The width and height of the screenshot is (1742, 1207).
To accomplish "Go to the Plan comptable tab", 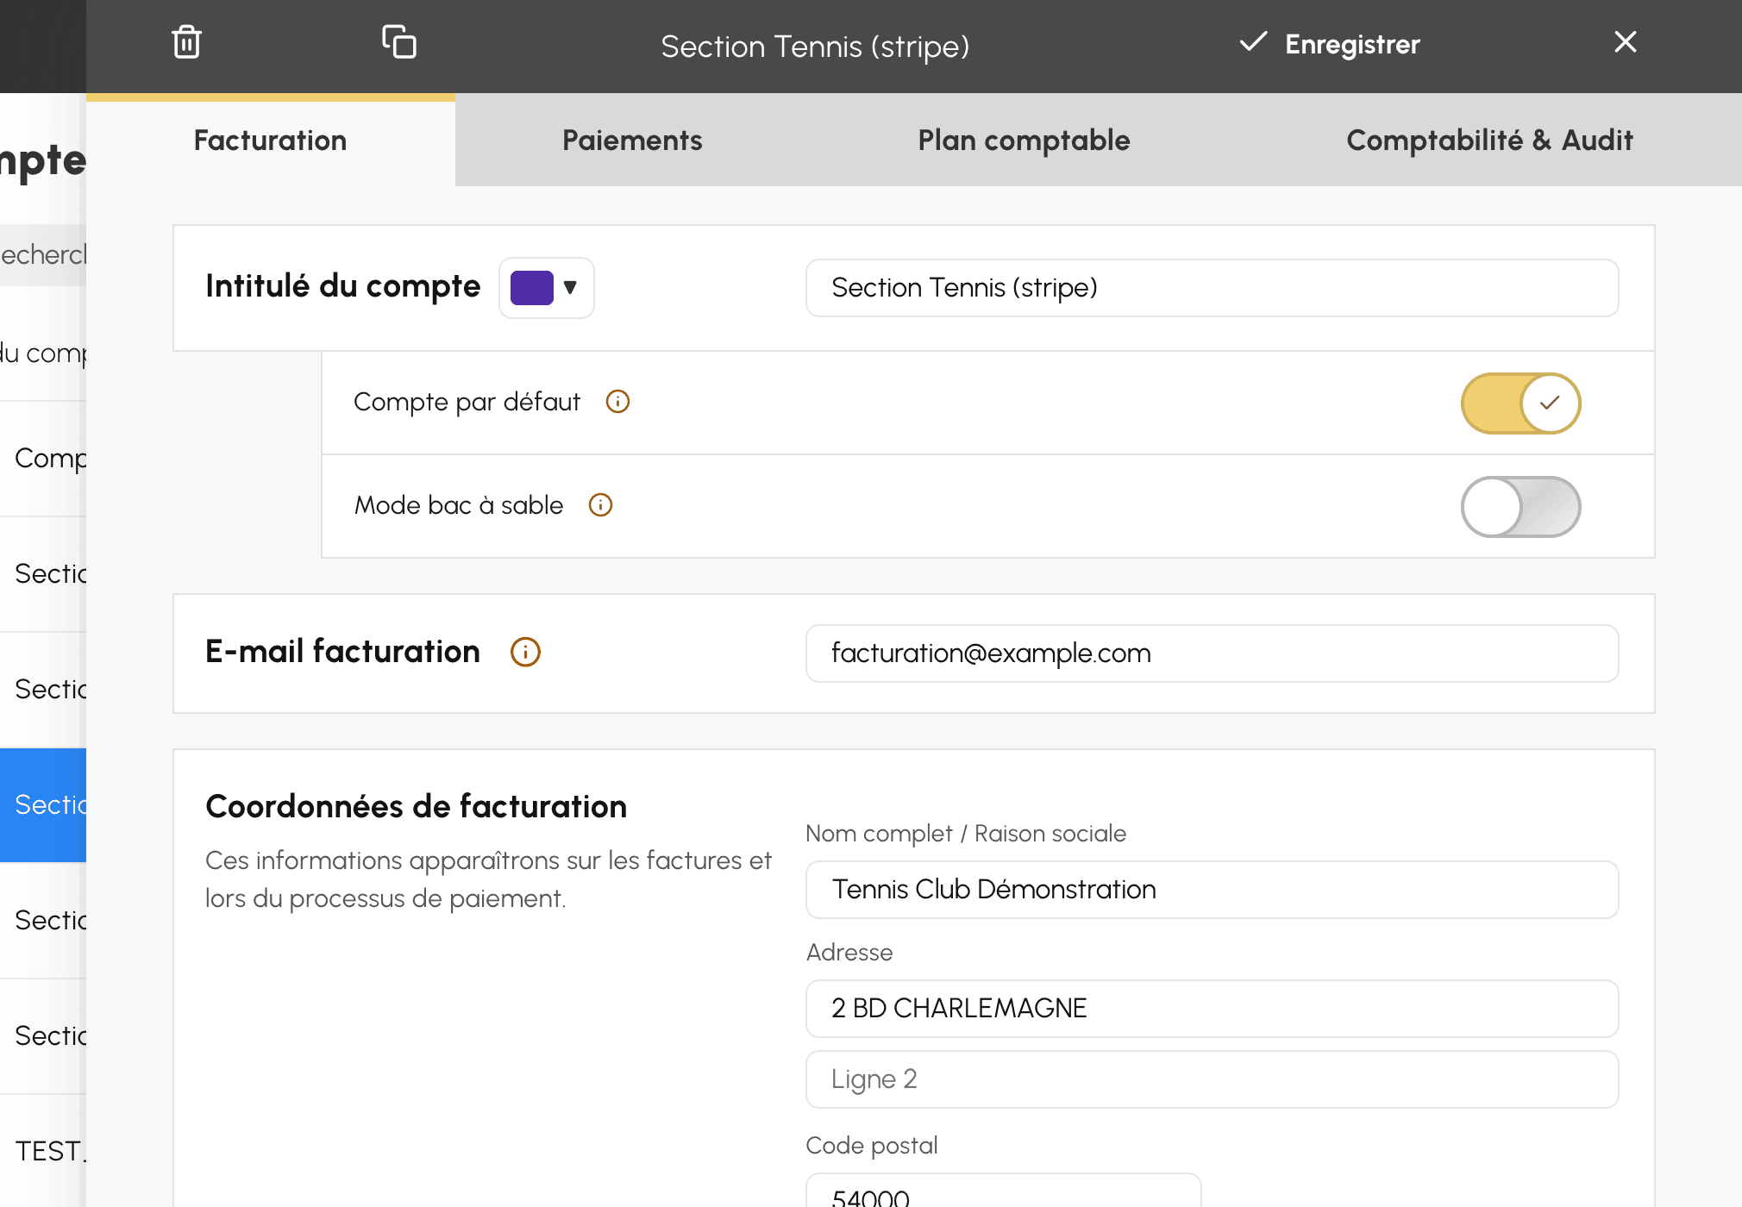I will pos(1024,141).
